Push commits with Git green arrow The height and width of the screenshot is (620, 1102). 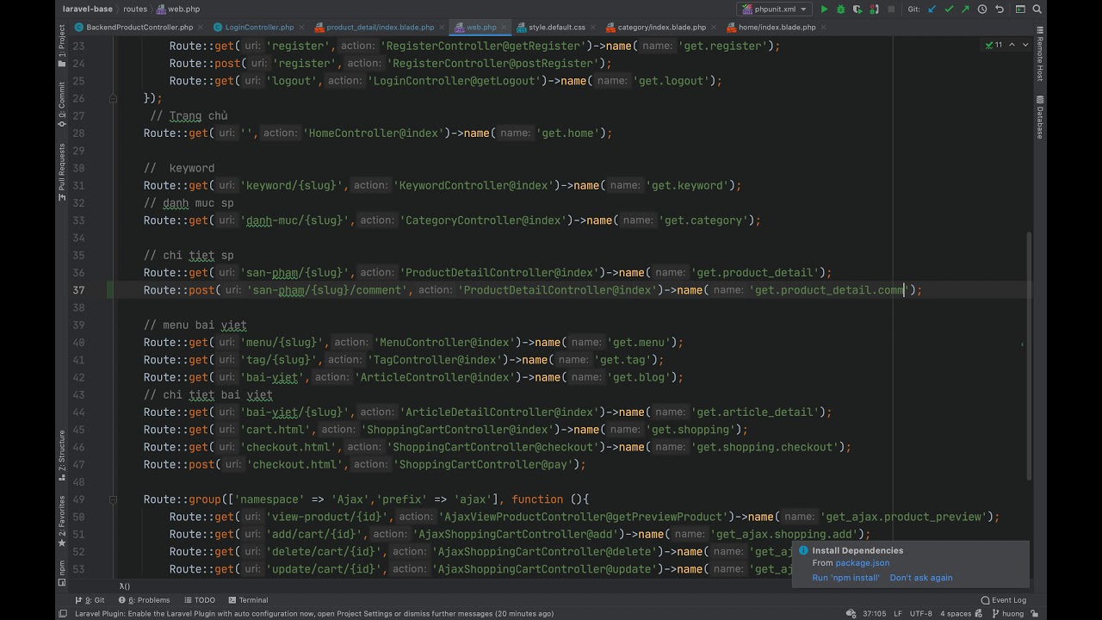point(965,9)
